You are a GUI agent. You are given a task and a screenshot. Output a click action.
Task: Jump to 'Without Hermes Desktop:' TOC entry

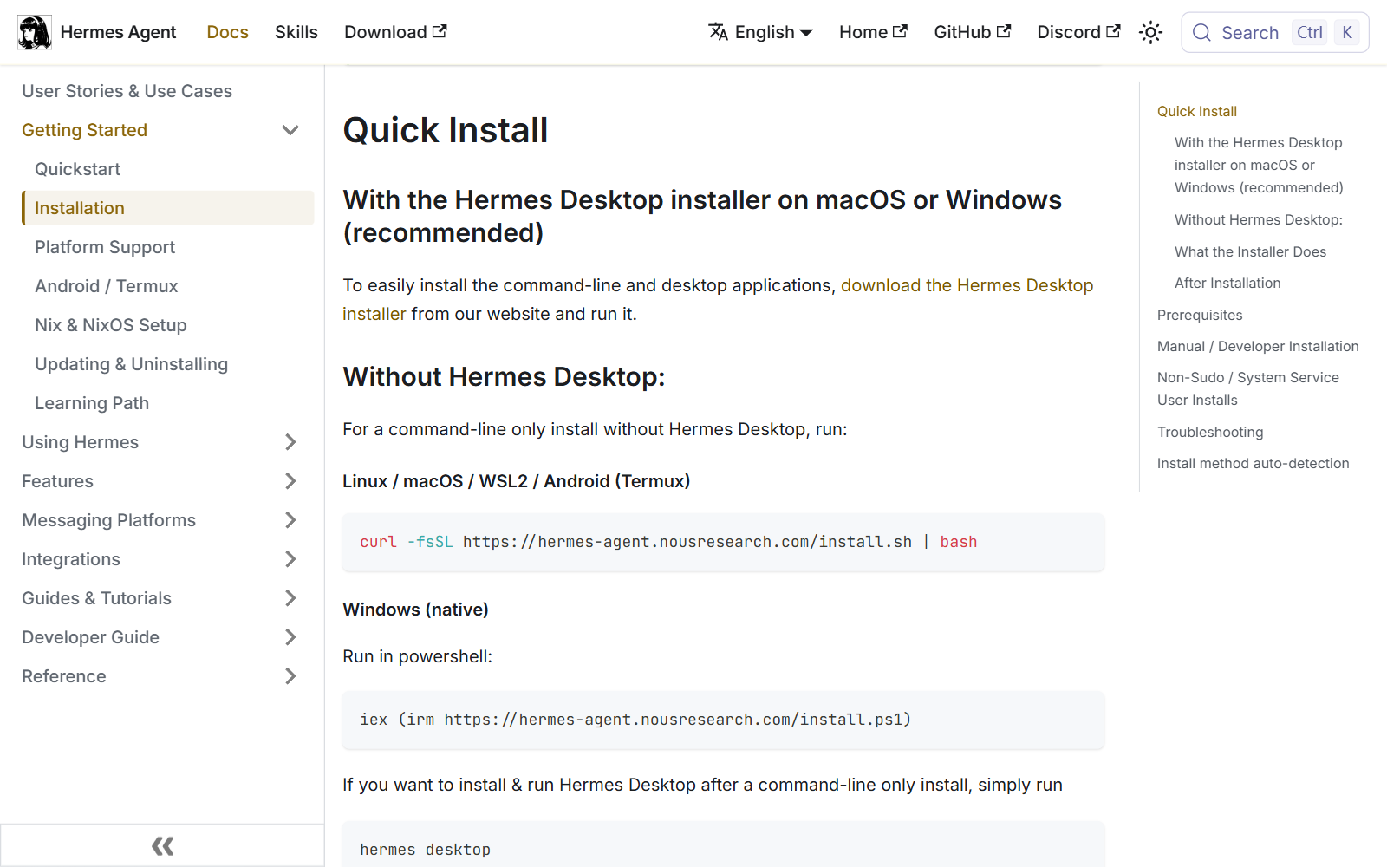[1259, 219]
